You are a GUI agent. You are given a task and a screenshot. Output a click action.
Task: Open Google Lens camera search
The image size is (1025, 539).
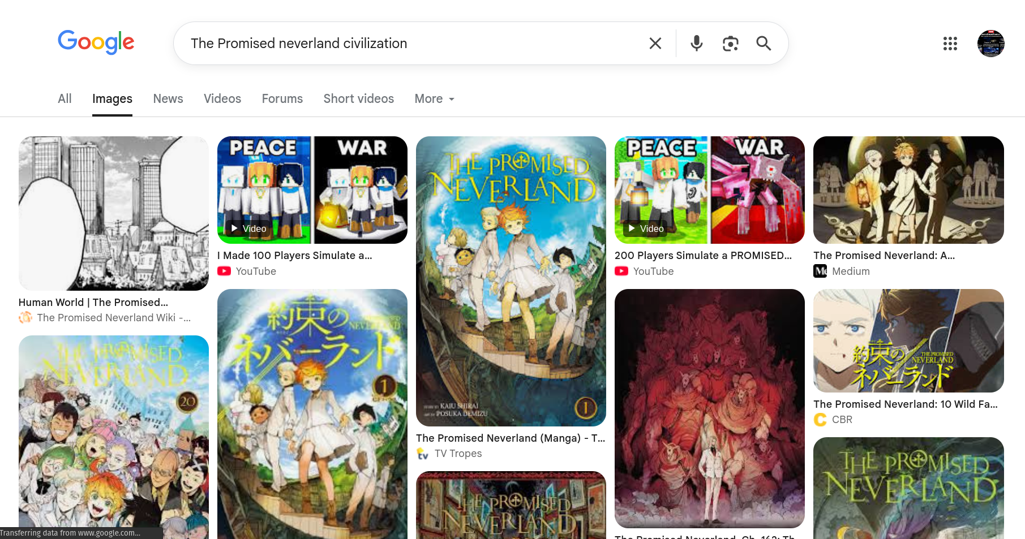tap(731, 44)
